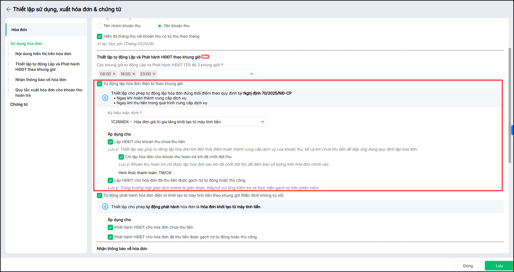Remove the 06:00 time slot tag
Image resolution: width=514 pixels, height=272 pixels.
click(114, 74)
